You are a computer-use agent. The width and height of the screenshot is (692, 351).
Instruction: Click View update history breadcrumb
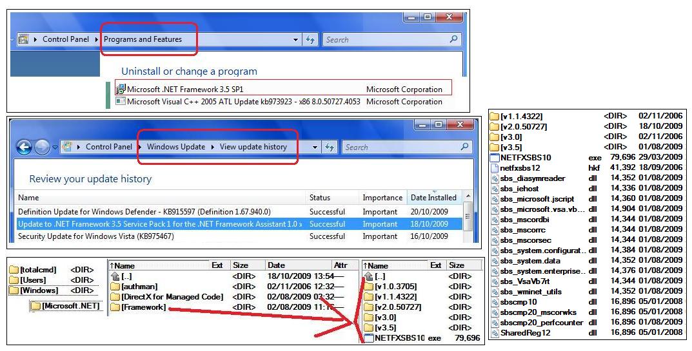tap(253, 147)
